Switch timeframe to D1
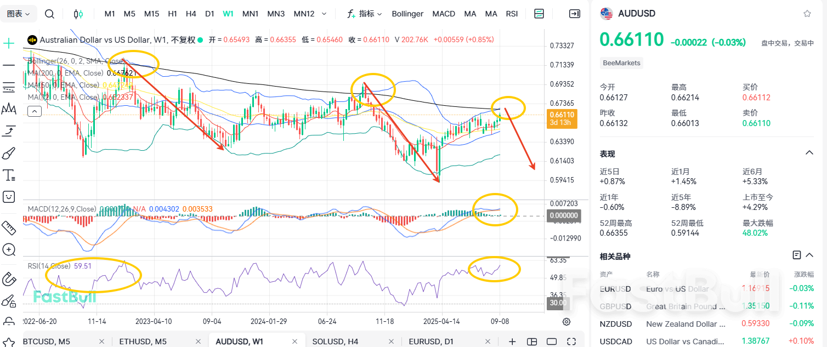 [209, 14]
